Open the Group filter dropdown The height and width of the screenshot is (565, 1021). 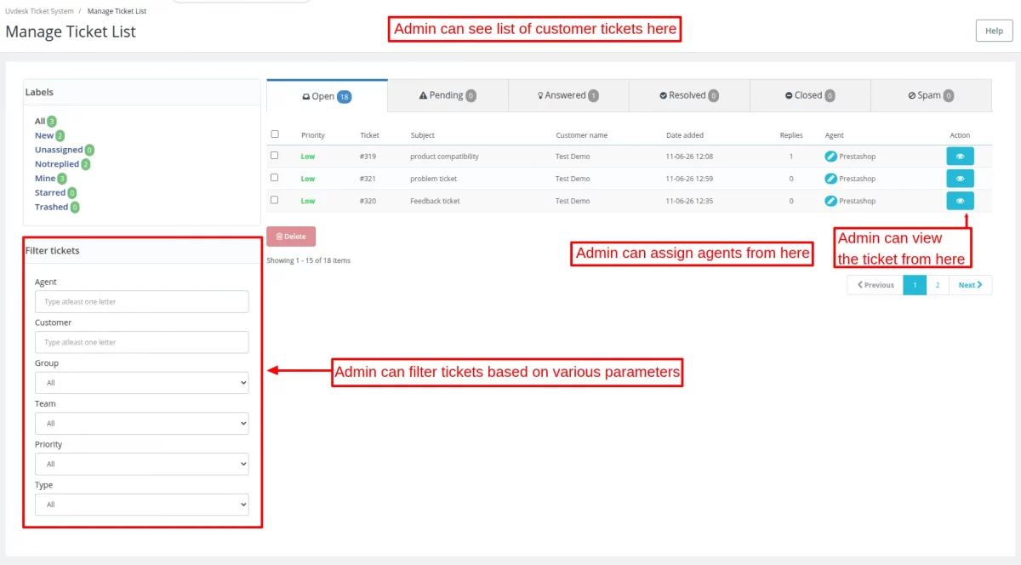click(x=142, y=383)
